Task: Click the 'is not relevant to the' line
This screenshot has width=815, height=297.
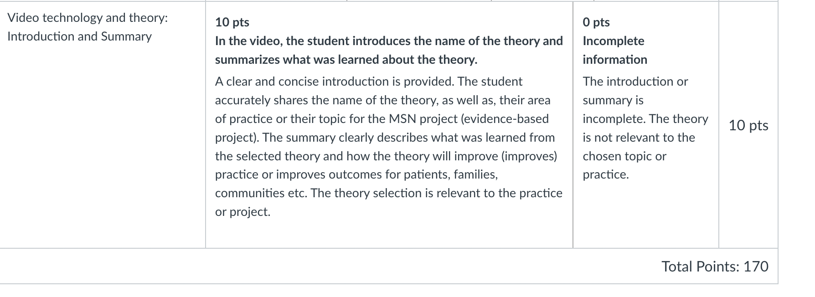Action: click(x=639, y=138)
